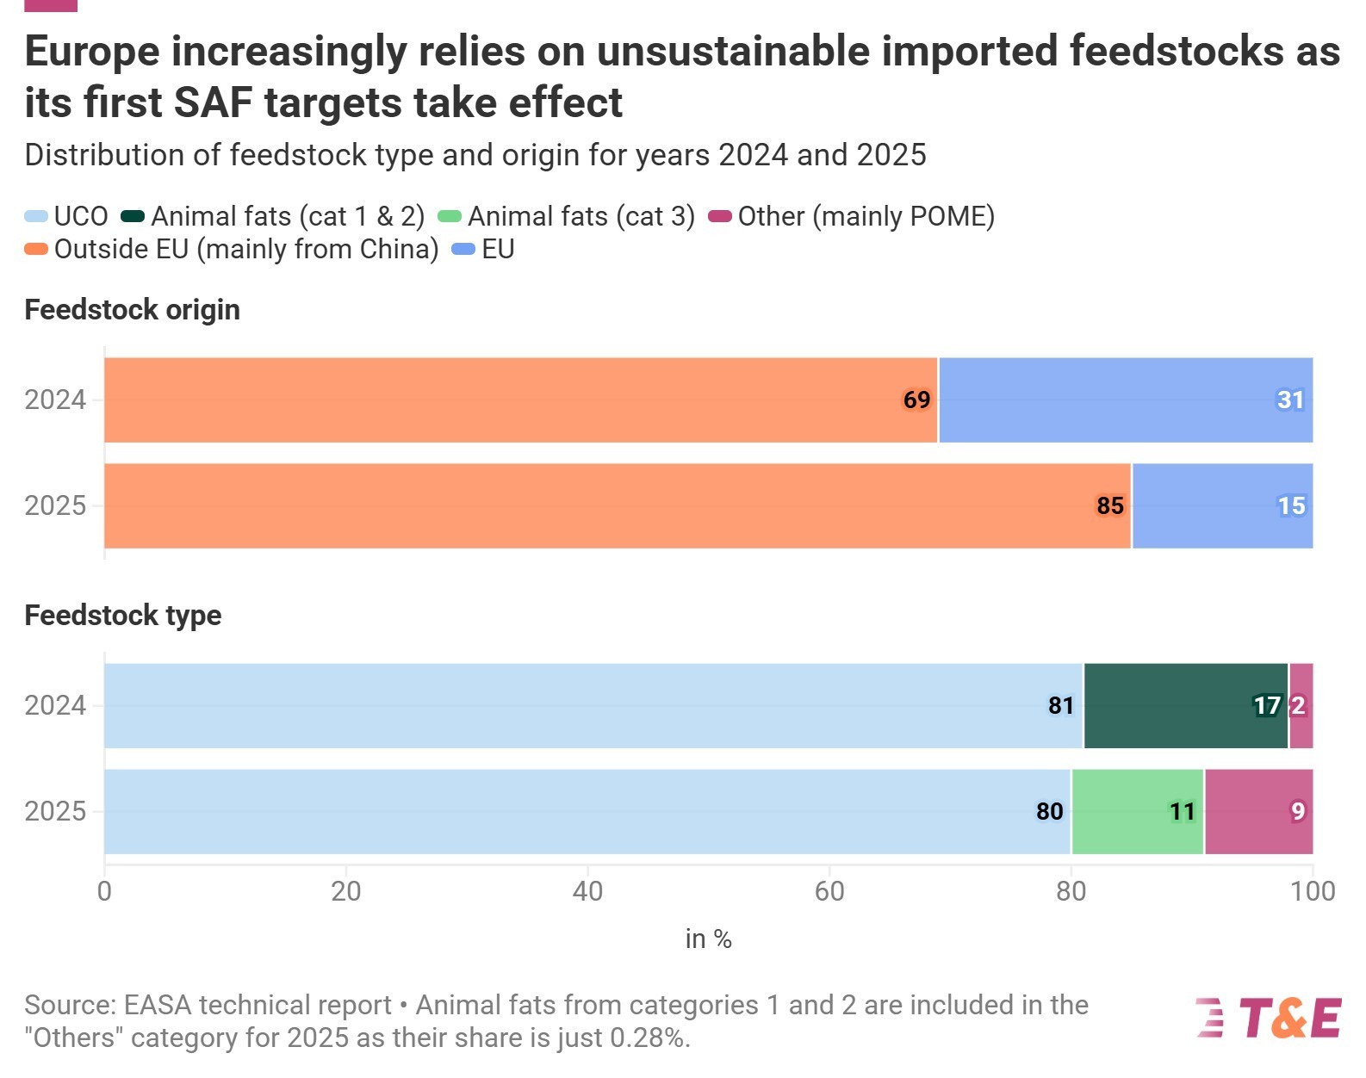The width and height of the screenshot is (1366, 1078).
Task: Select the dark green 2024 bar labeled 17
Action: click(1186, 706)
